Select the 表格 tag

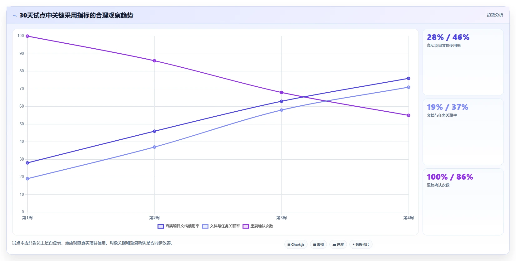[318, 244]
